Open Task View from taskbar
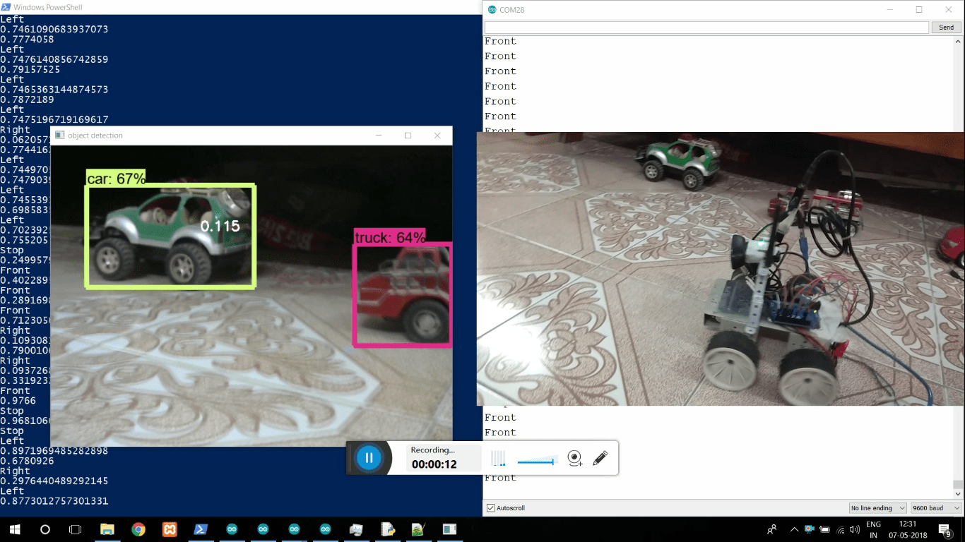This screenshot has height=542, width=965. (76, 529)
